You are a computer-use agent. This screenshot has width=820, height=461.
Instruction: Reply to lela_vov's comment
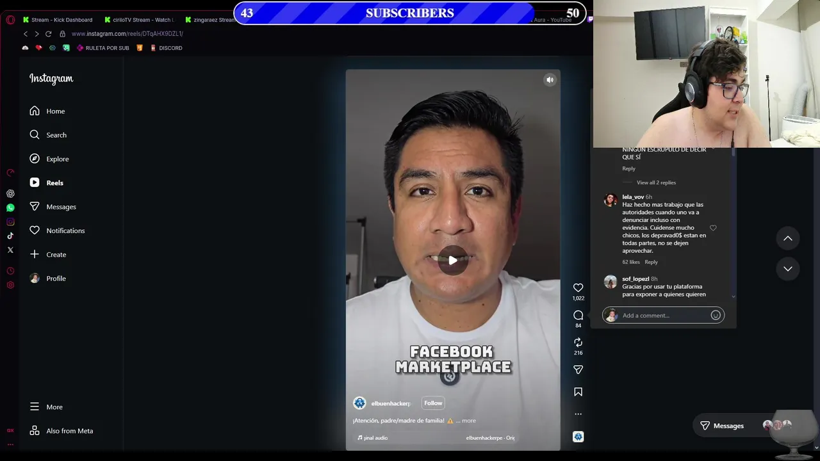(651, 262)
